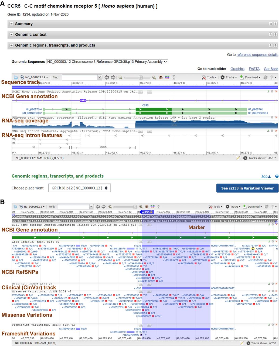Switch to the FASTA nucleotide view
Image resolution: width=279 pixels, height=346 pixels.
pos(254,69)
